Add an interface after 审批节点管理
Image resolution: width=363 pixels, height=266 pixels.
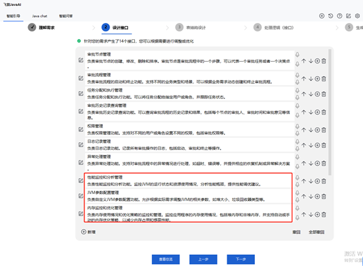[317, 61]
